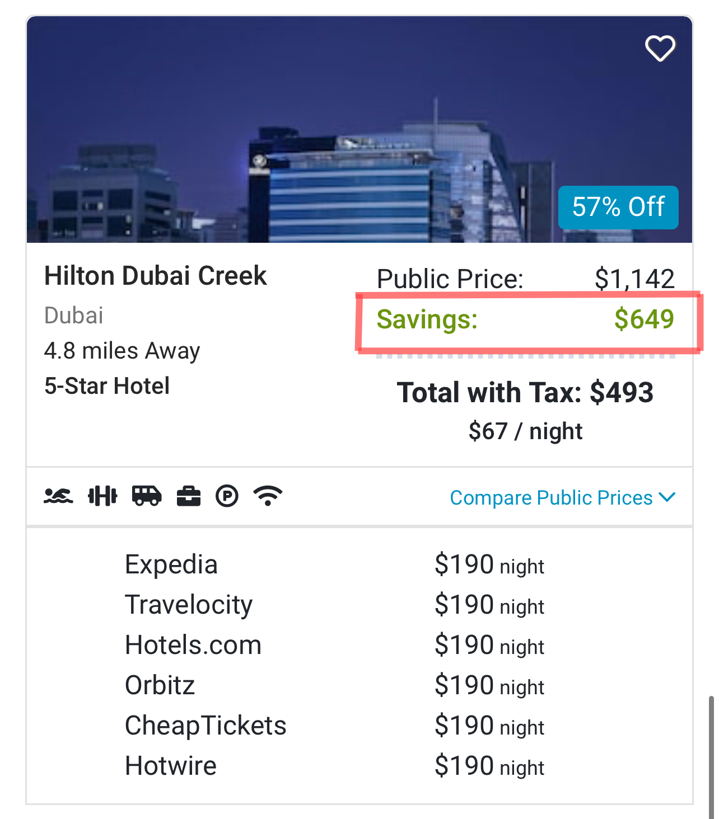Click the Total with Tax $493 price
This screenshot has width=719, height=819.
tap(525, 393)
